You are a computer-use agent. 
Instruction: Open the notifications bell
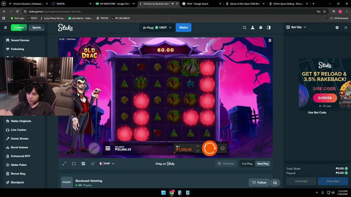261,27
